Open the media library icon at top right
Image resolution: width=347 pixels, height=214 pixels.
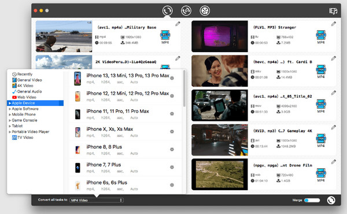pyautogui.click(x=333, y=11)
